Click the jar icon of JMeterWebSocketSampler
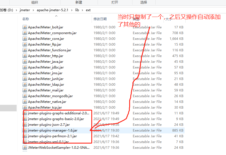 coord(25,147)
